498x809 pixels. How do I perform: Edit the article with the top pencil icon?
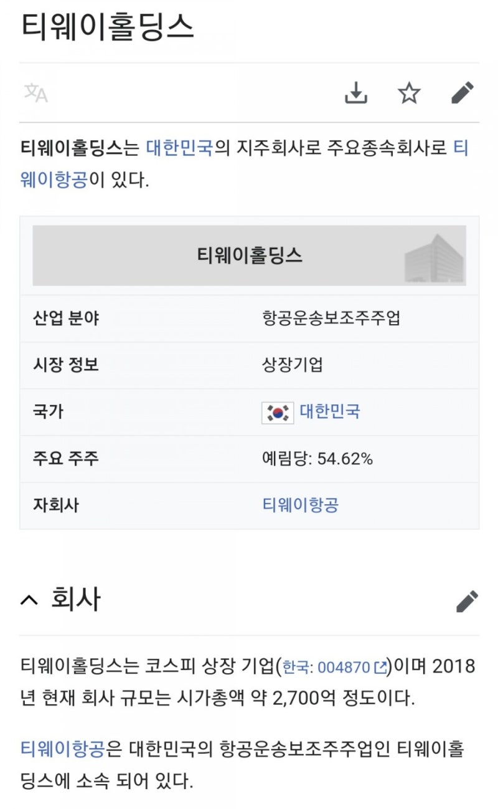[x=461, y=92]
